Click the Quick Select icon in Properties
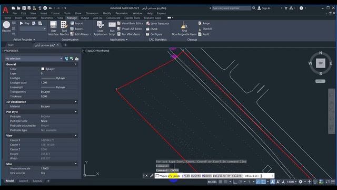The image size is (337, 190). pos(76,59)
